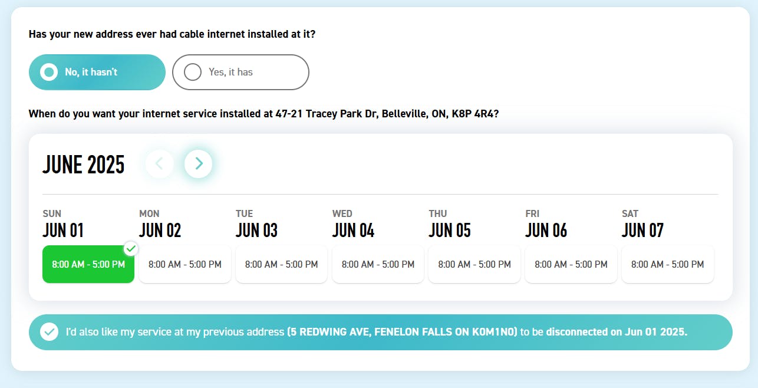Choose Sunday Jun 01 8:00 AM - 5:00 PM slot

tap(88, 264)
